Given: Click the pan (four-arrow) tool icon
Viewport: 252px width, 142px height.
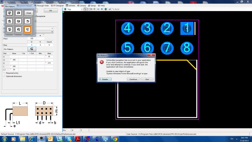Looking at the screenshot, I should 94,9.
